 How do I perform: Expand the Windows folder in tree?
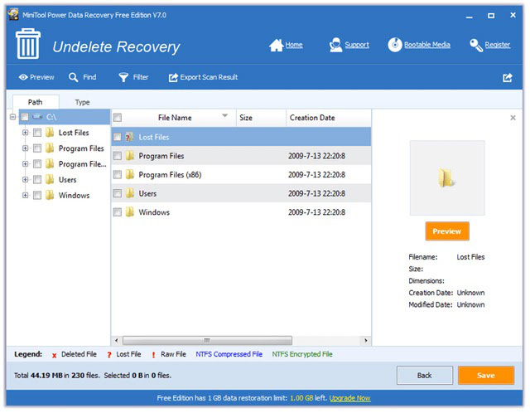coord(26,195)
